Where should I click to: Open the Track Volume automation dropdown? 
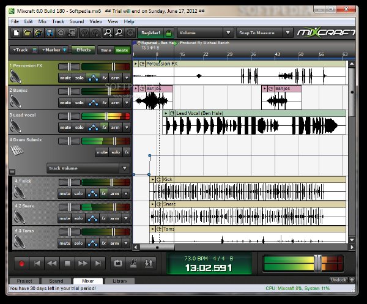point(125,168)
